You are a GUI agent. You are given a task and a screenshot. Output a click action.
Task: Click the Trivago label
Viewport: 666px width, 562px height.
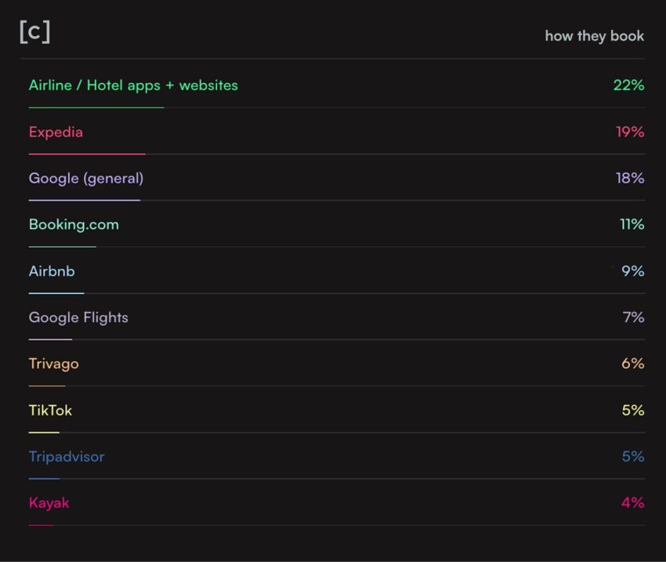[53, 364]
